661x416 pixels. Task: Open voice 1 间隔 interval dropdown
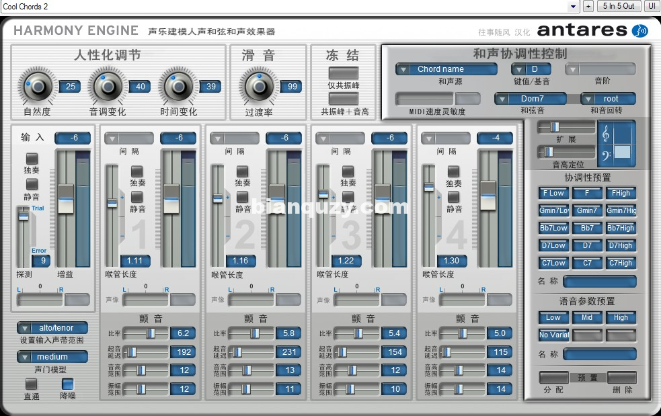point(129,138)
